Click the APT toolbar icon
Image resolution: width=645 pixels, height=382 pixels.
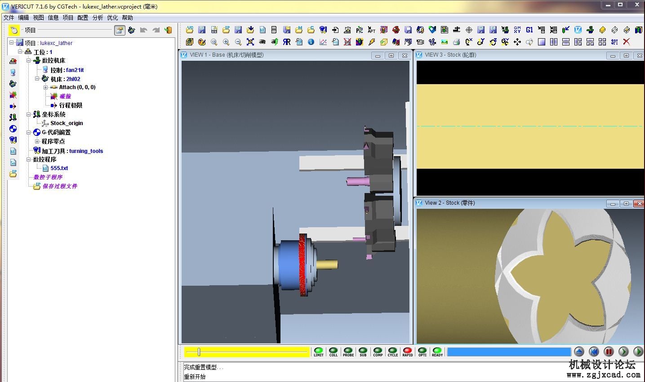tap(371, 30)
